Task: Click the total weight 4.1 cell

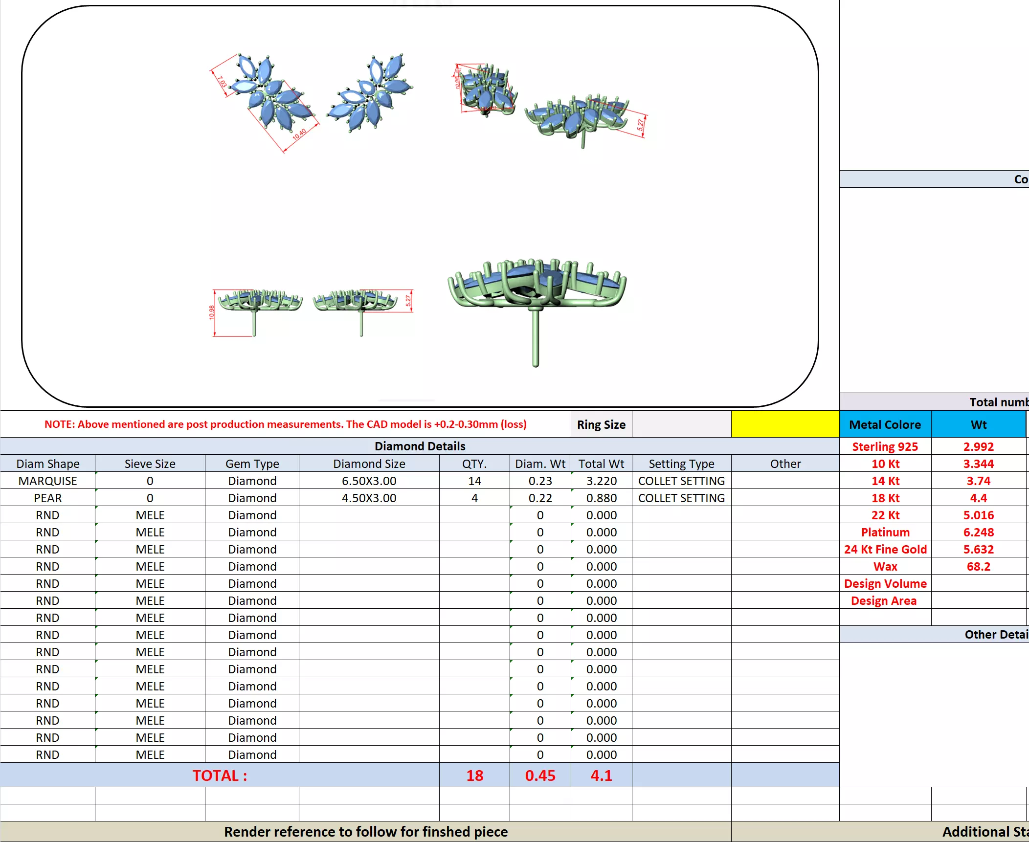Action: pyautogui.click(x=601, y=776)
